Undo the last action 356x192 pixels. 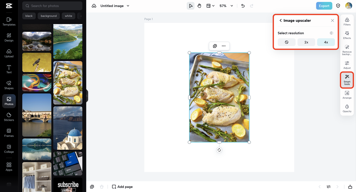coord(243,6)
